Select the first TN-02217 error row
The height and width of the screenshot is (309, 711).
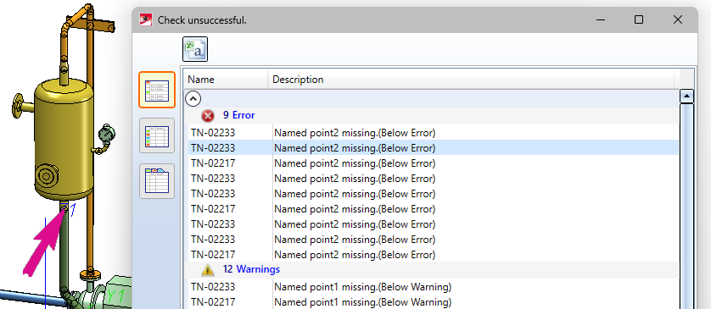coord(433,163)
